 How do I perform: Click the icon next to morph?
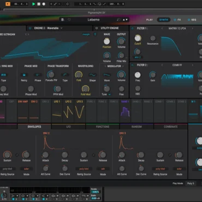coord(95,34)
